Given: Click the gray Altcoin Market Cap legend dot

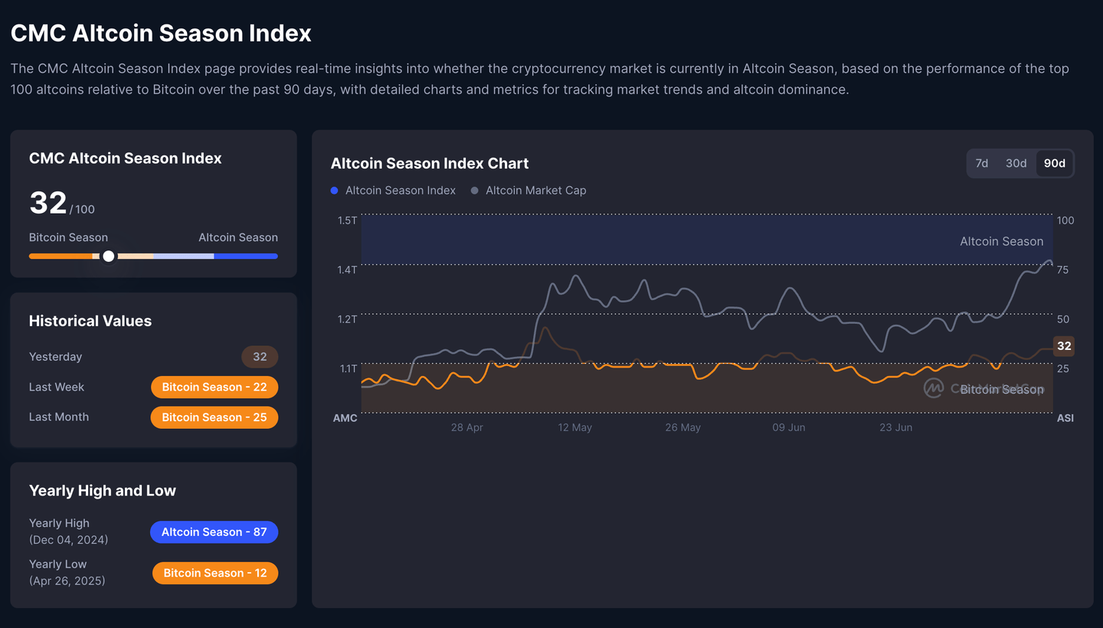Looking at the screenshot, I should click(473, 190).
